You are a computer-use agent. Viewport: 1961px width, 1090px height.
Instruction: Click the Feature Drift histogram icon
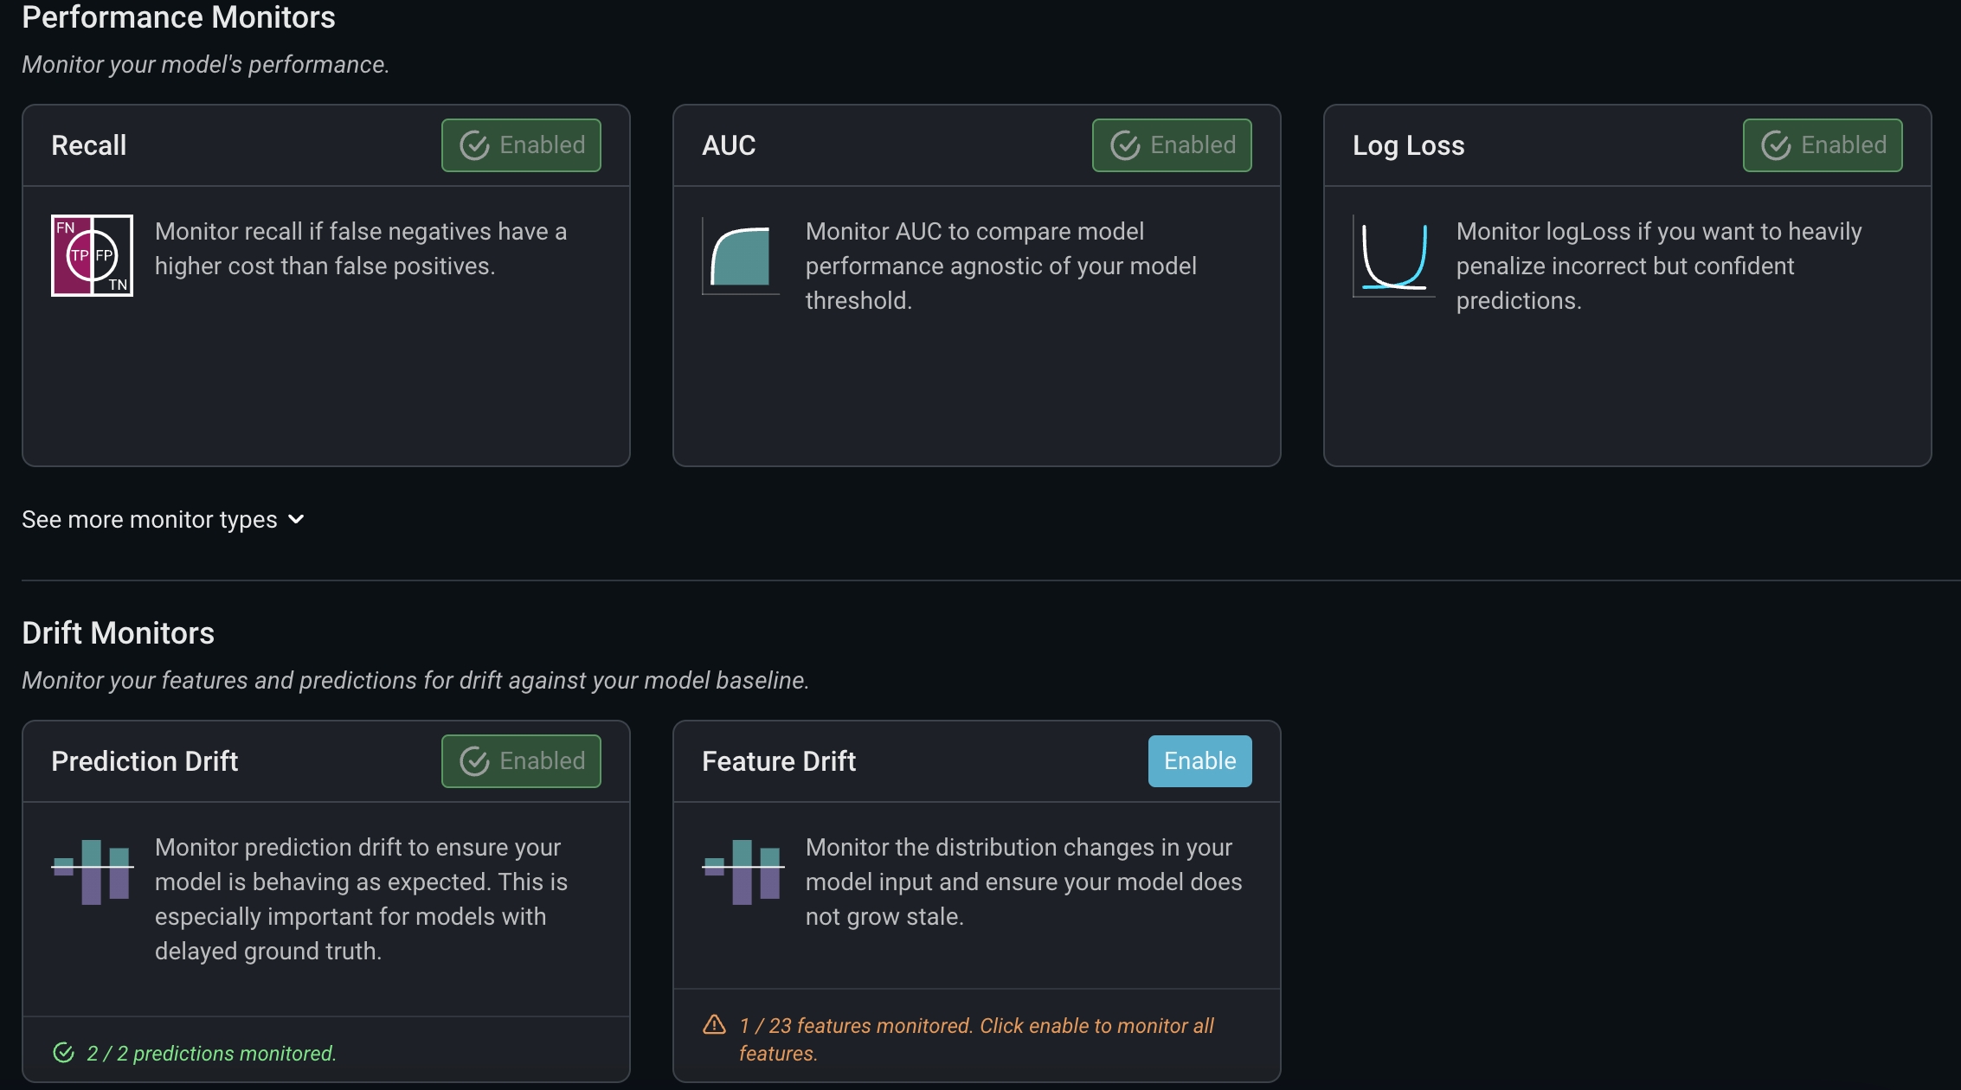[743, 871]
